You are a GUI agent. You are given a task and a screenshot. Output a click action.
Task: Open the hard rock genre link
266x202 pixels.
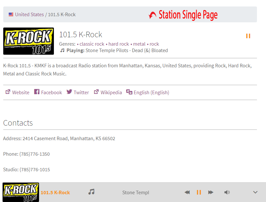point(118,44)
